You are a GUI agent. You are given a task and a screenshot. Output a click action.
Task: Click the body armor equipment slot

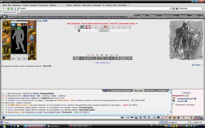click(x=6, y=48)
